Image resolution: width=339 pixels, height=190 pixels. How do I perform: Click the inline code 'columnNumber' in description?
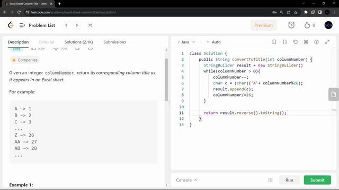pyautogui.click(x=59, y=73)
